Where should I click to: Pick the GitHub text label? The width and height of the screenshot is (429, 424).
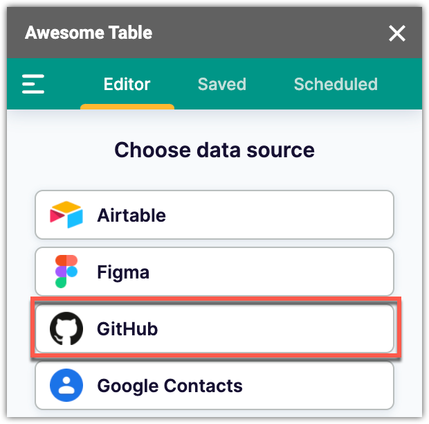click(x=127, y=328)
